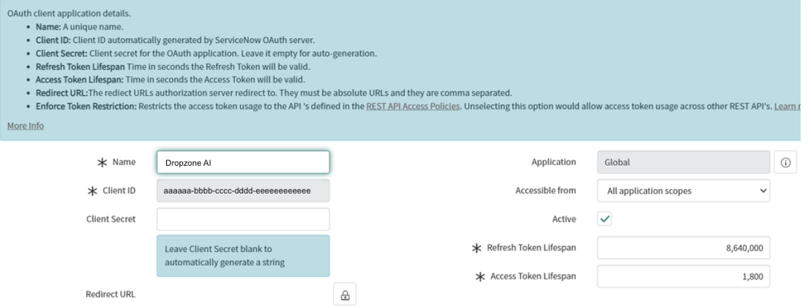Click the Leave Client Secret blank hint box
Image resolution: width=811 pixels, height=308 pixels.
[243, 256]
